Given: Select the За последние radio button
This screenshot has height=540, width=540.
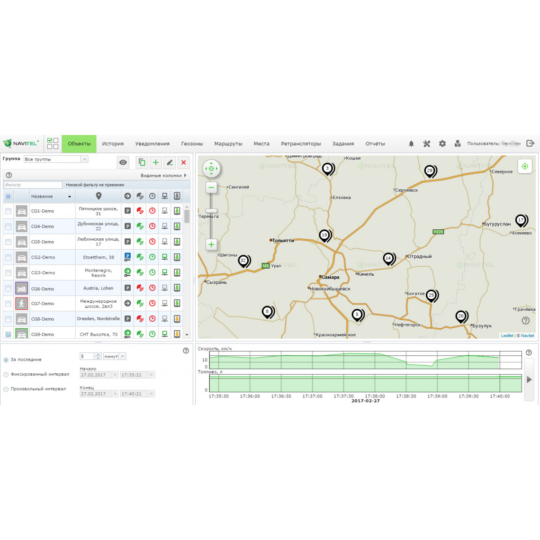Looking at the screenshot, I should coord(6,360).
